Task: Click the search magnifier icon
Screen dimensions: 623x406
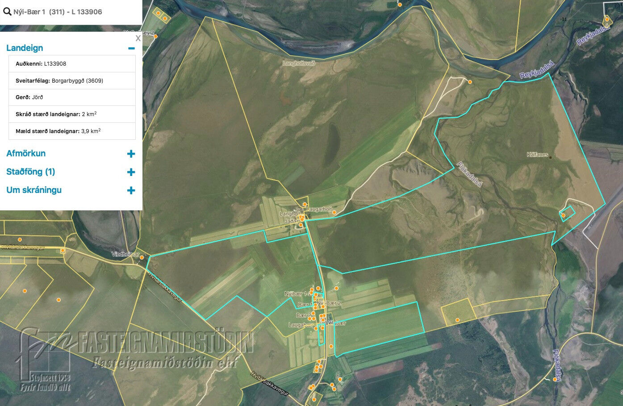Action: click(7, 12)
